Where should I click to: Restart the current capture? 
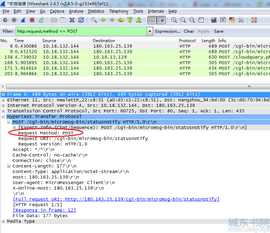pos(41,20)
